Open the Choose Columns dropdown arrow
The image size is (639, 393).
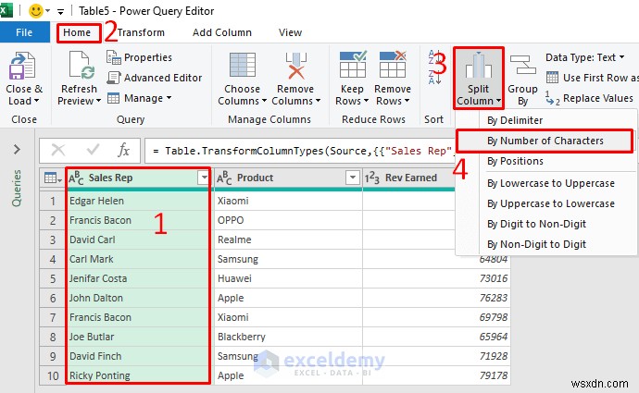264,101
